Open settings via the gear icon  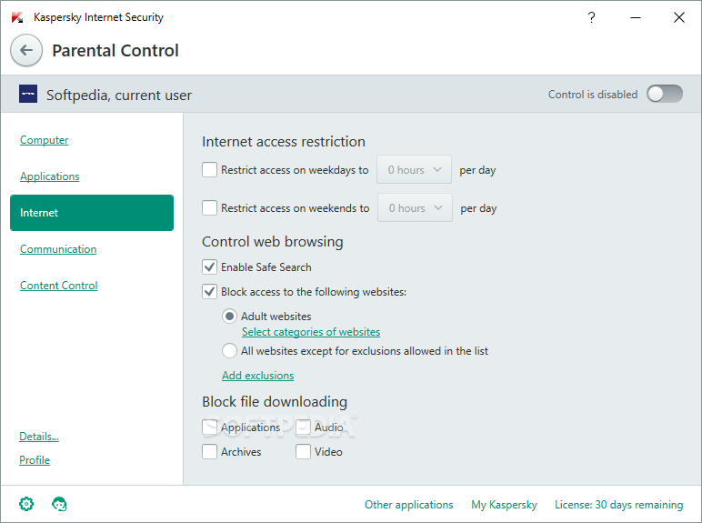[x=26, y=504]
